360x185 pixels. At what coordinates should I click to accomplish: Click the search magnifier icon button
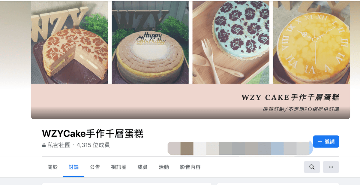coord(312,167)
